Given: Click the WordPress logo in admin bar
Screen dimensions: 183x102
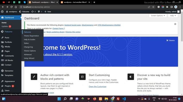Looking at the screenshot, I should click(2, 12).
